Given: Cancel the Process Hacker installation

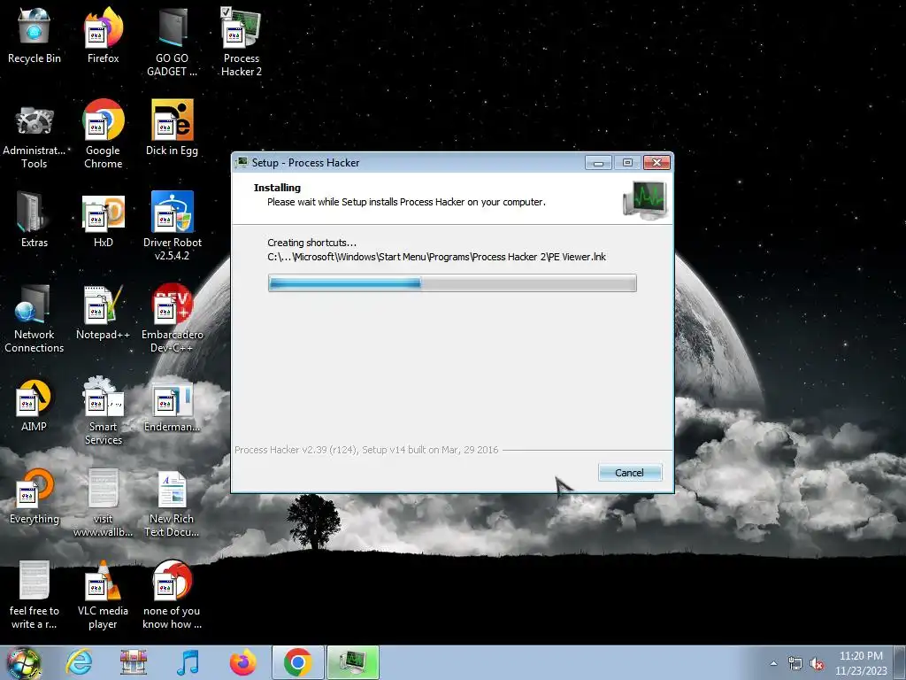Looking at the screenshot, I should pyautogui.click(x=630, y=473).
